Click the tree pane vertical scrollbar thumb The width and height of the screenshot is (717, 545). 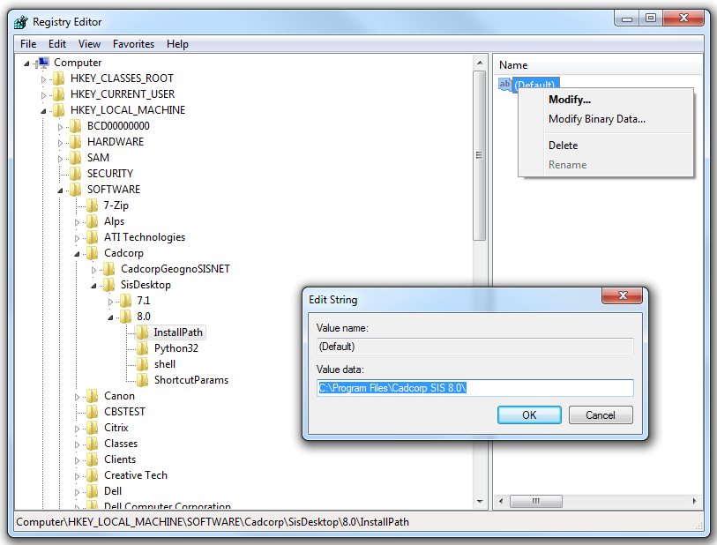479,155
